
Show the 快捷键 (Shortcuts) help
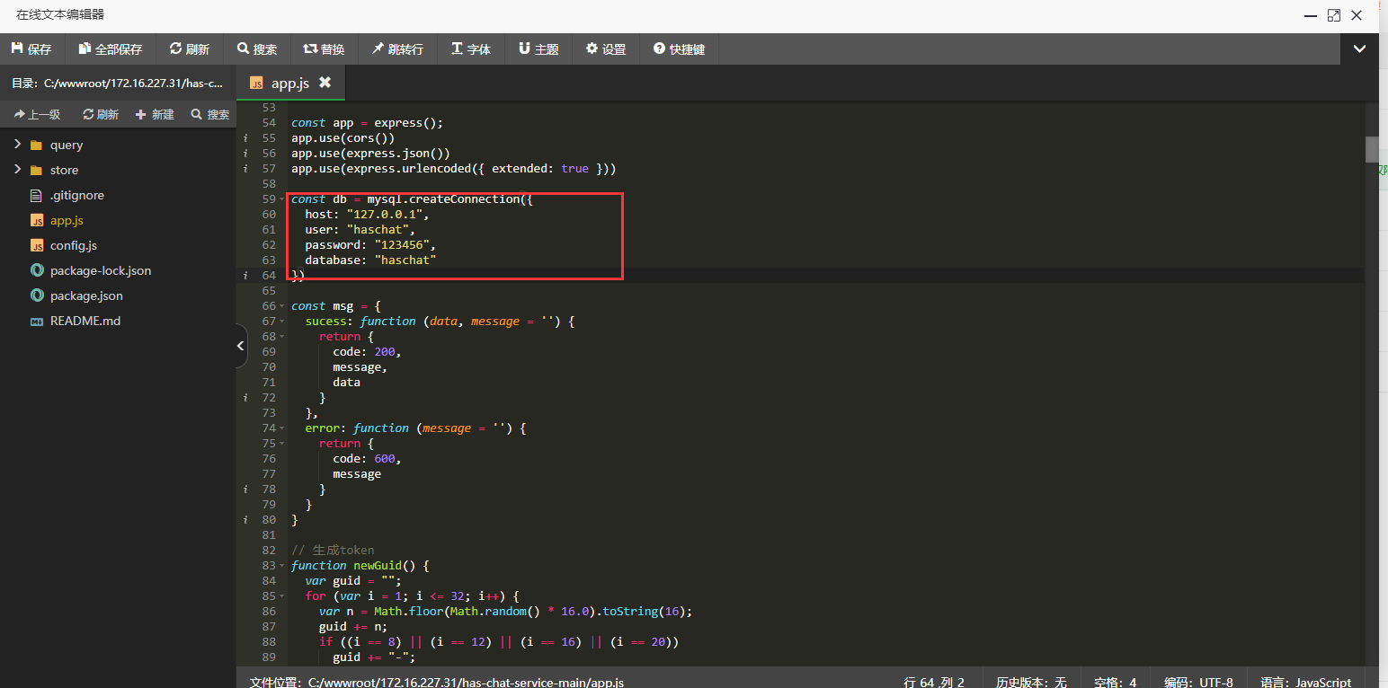(x=680, y=49)
